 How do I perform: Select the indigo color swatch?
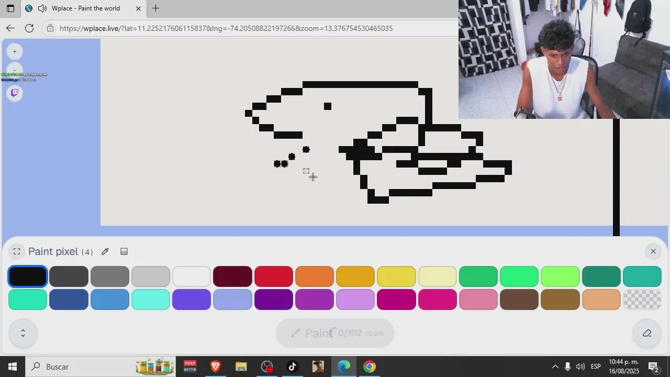(192, 300)
